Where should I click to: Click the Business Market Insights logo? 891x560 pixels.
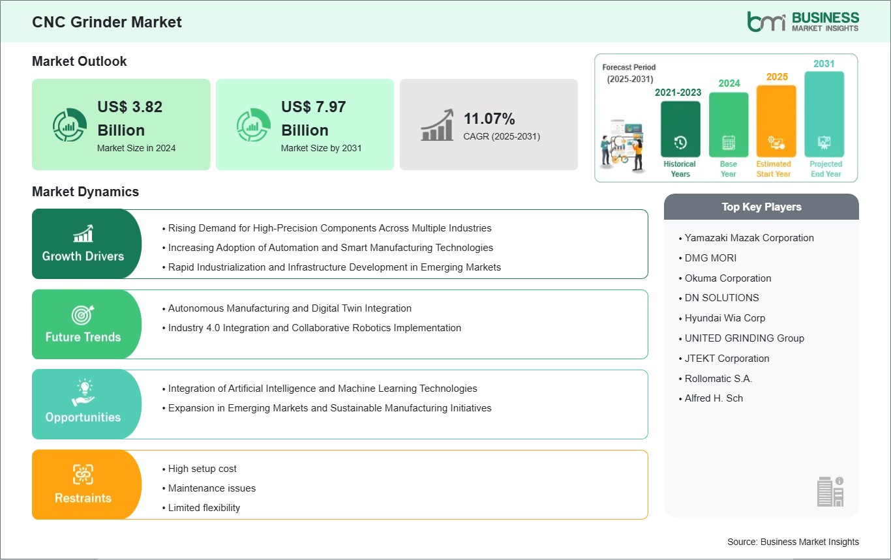[803, 22]
